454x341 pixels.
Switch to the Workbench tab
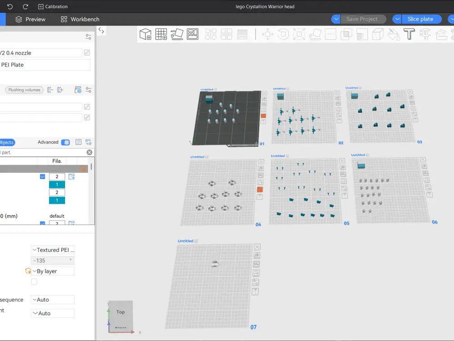80,19
